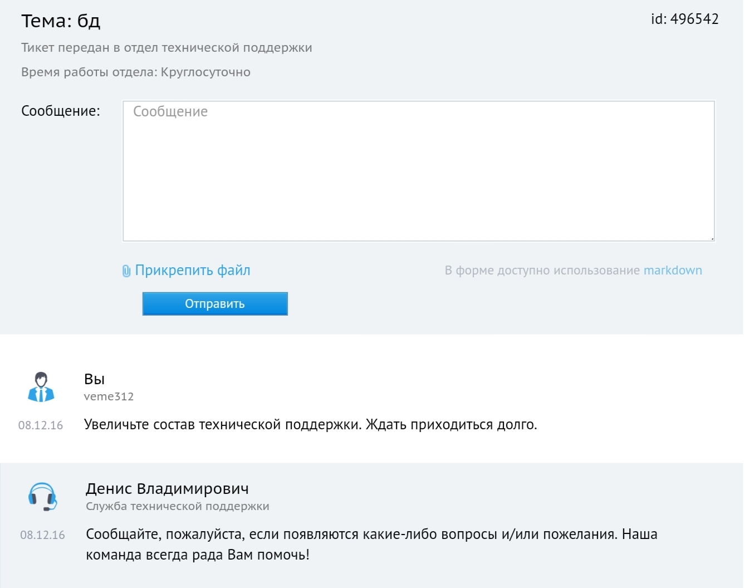Click the username veme312

[109, 396]
